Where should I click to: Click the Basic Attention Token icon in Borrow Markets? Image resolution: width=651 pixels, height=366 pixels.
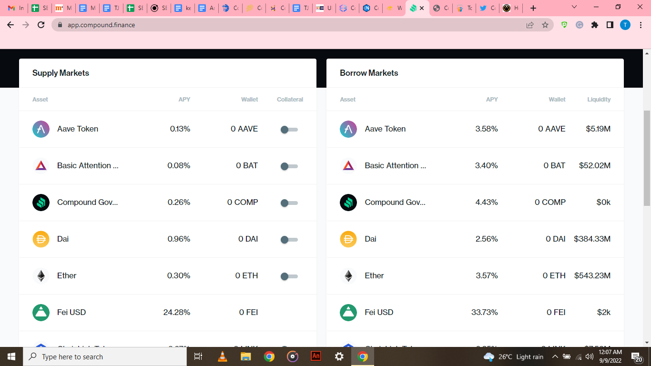348,166
